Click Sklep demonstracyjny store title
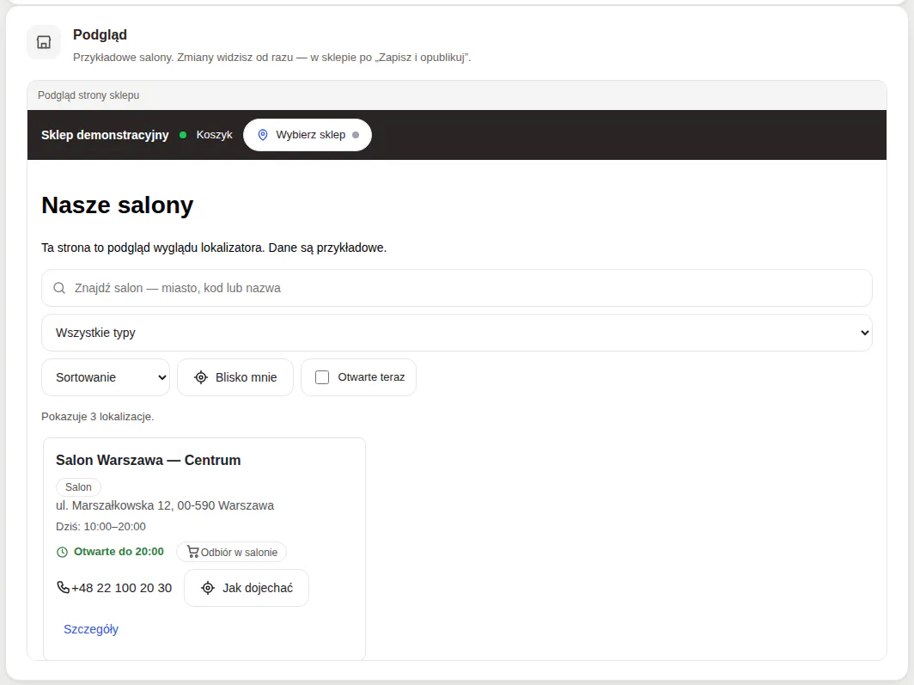The height and width of the screenshot is (685, 914). (105, 135)
